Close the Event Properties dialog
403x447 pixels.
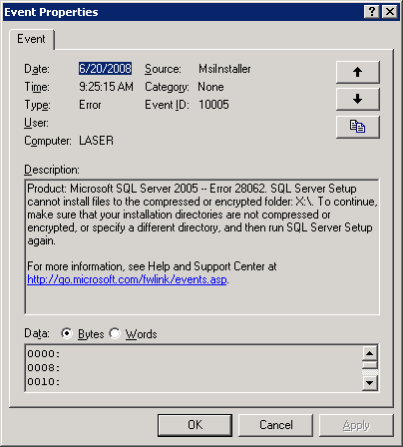[390, 12]
